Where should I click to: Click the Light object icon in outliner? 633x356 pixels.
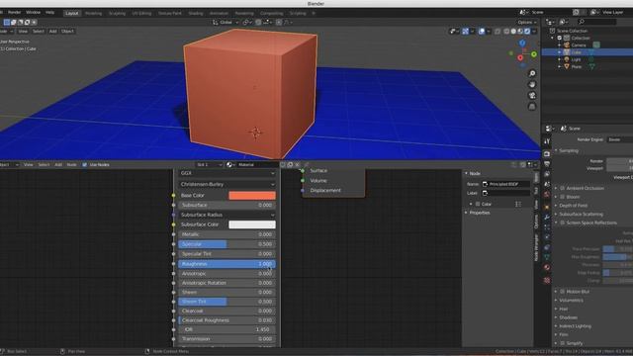tap(567, 59)
